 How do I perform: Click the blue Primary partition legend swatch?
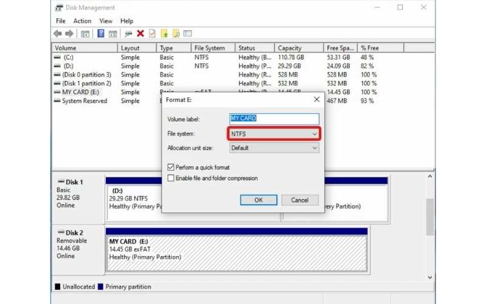[100, 286]
